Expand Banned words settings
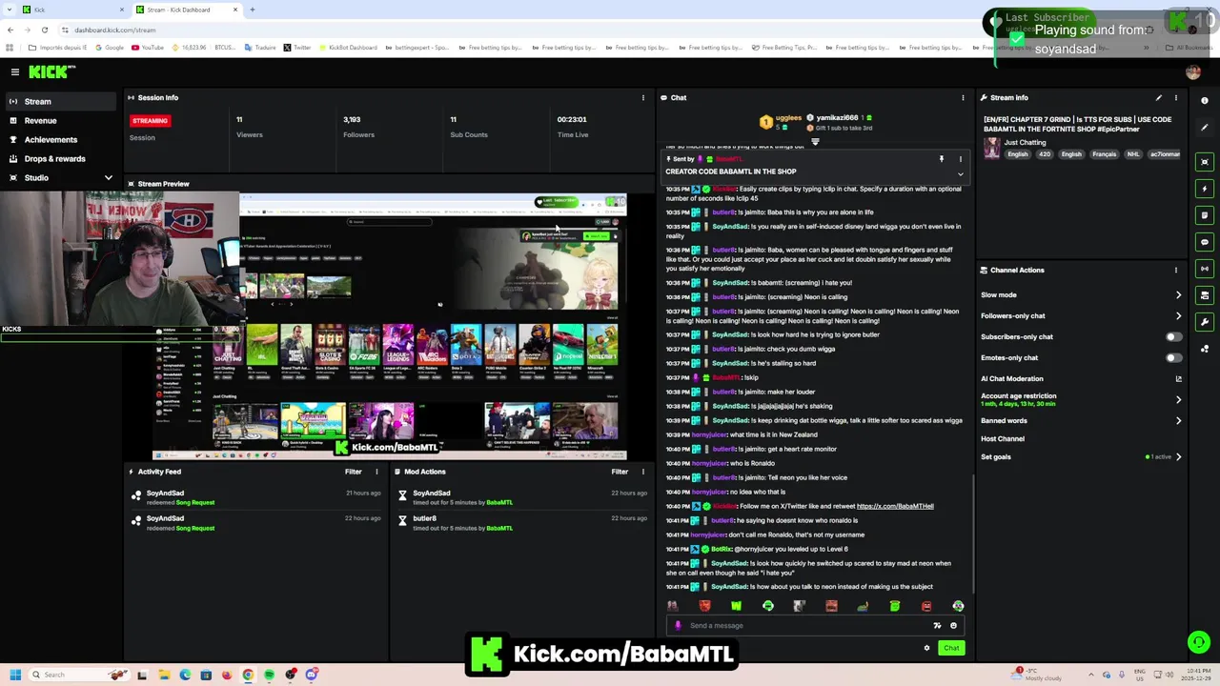1220x686 pixels. point(1178,420)
